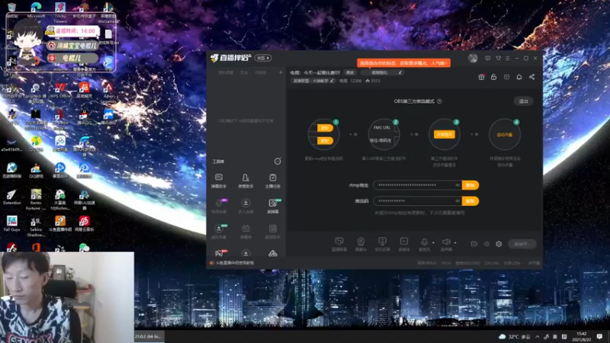Toggle the preview eye icon in bottom toolbar

(486, 244)
